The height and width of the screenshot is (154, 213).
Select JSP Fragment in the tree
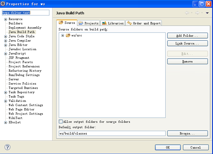19,58
